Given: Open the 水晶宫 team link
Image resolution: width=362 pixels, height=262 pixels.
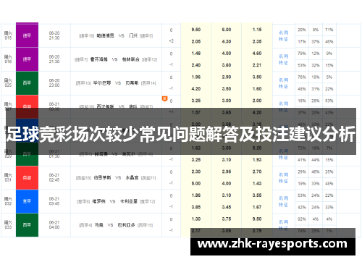Looking at the screenshot, I should point(132,178).
